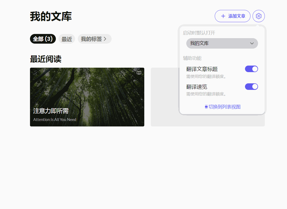
Task: Click the 翻译文章标题 option label
Action: pyautogui.click(x=202, y=69)
